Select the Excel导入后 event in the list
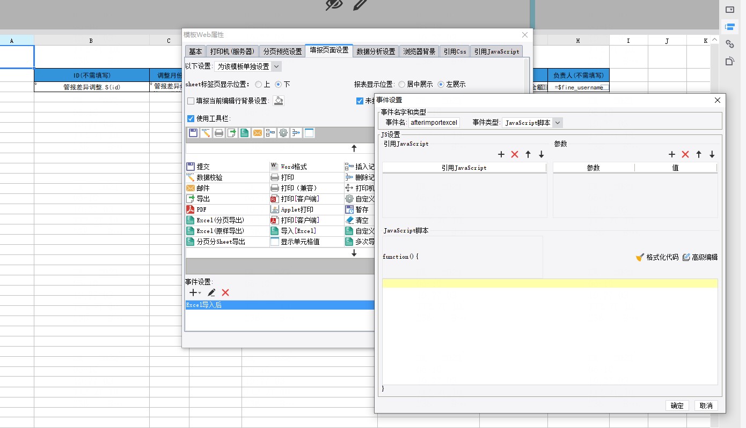The width and height of the screenshot is (746, 428). click(x=280, y=305)
